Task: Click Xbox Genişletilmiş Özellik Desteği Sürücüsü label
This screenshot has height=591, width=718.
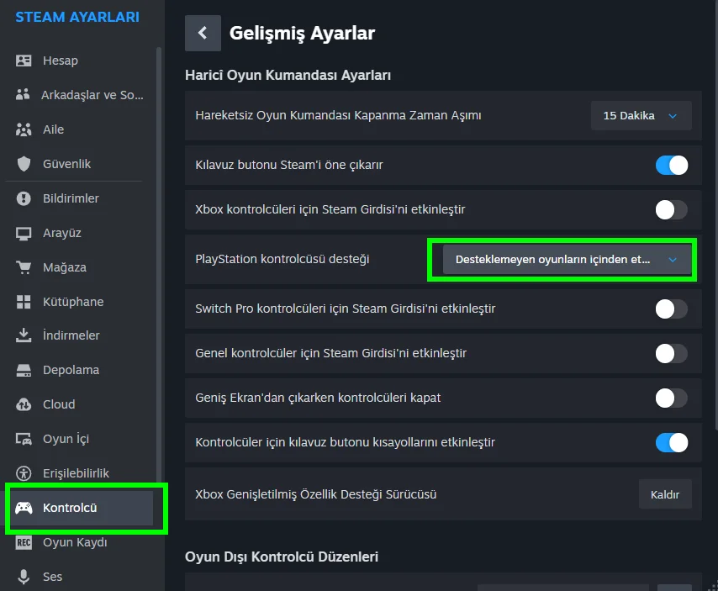Action: [316, 494]
